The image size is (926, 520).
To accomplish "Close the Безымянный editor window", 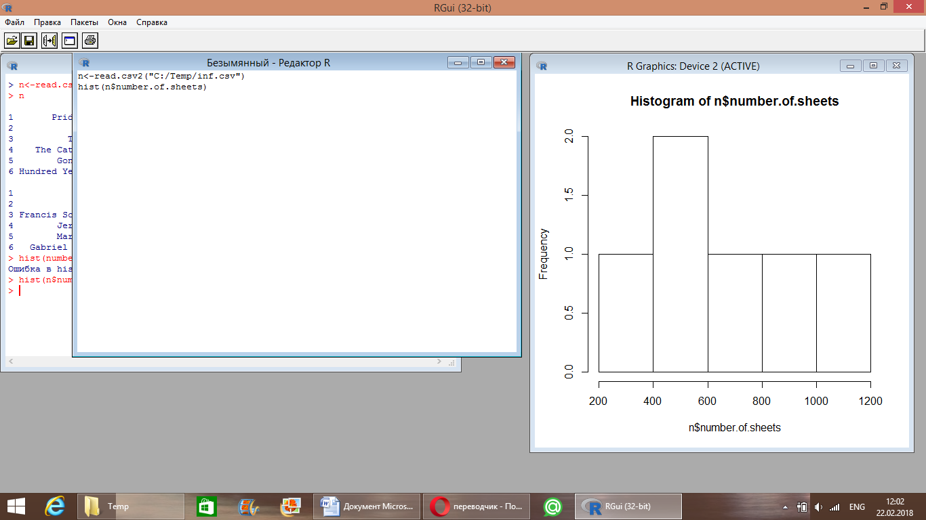I will [504, 62].
